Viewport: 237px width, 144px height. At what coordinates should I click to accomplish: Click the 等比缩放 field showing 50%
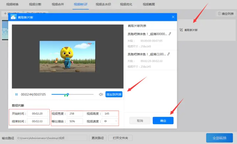[x=75, y=121]
